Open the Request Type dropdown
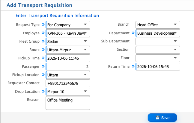Image resolution: width=194 pixels, height=123 pixels. [x=68, y=25]
